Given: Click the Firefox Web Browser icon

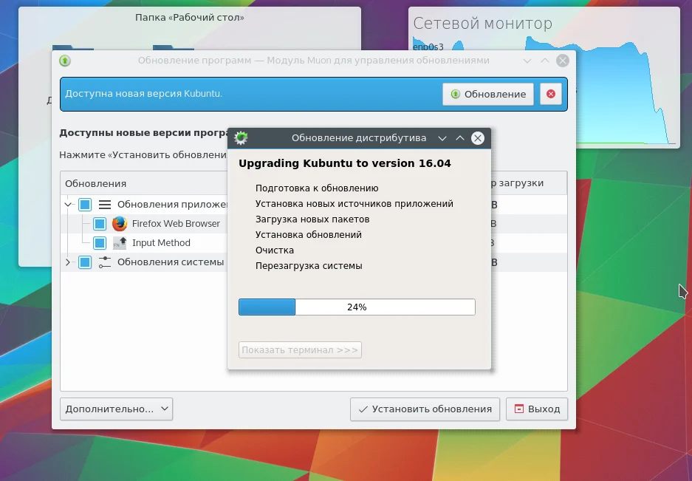Looking at the screenshot, I should [119, 223].
